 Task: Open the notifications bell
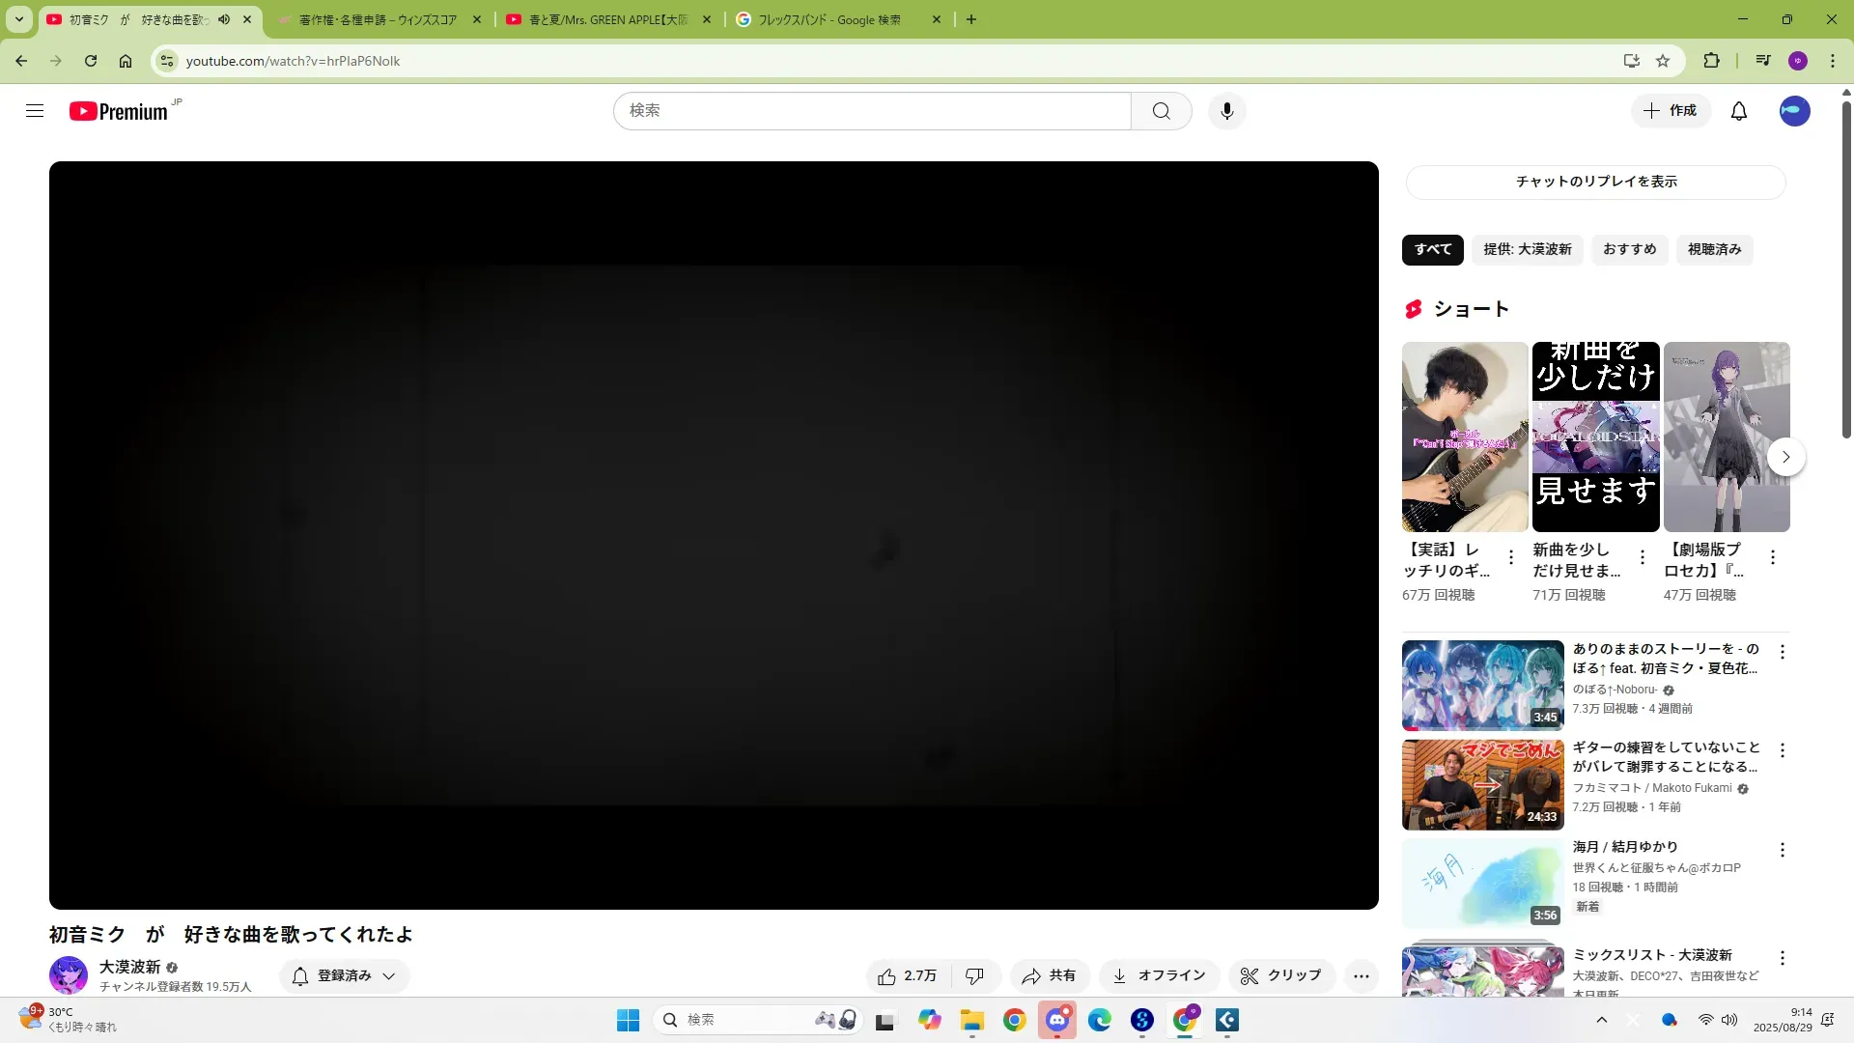point(1738,111)
